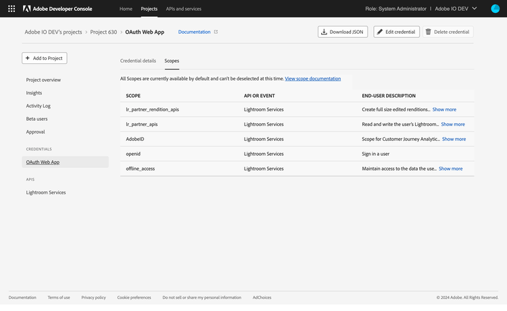Click the Edit credential button
Image resolution: width=507 pixels, height=311 pixels.
(396, 32)
